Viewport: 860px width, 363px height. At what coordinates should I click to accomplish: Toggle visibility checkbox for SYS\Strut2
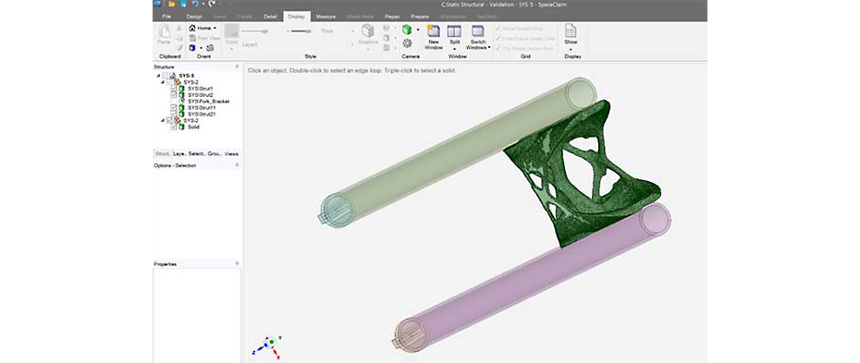[x=174, y=95]
